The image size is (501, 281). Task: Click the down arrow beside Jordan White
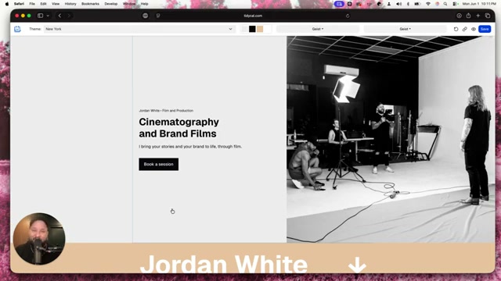(357, 265)
